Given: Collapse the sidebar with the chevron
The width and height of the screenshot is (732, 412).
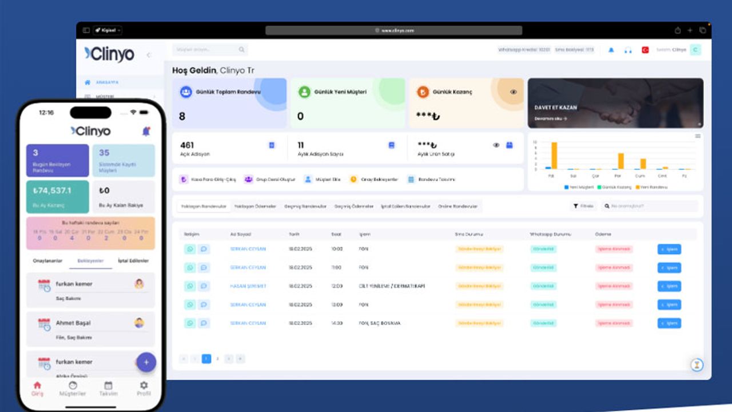Looking at the screenshot, I should coord(149,55).
